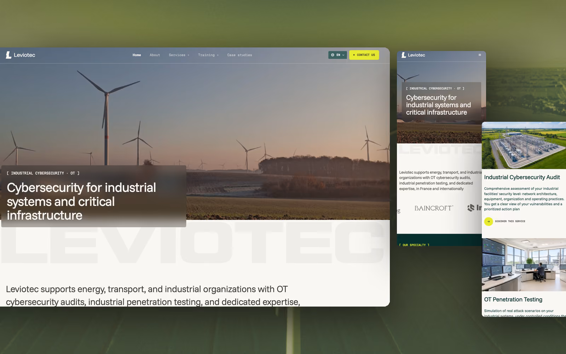The height and width of the screenshot is (354, 566).
Task: Click the desktop hero headline Cybersecurity for industrial
Action: 81,201
